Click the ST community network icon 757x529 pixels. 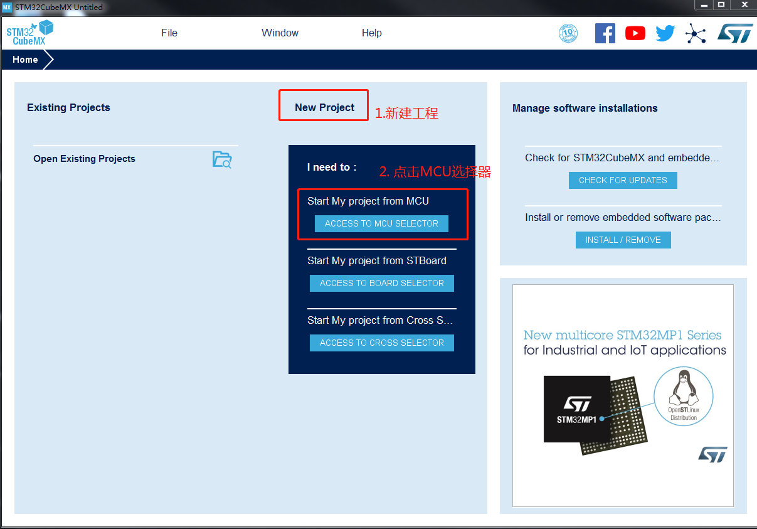coord(696,33)
